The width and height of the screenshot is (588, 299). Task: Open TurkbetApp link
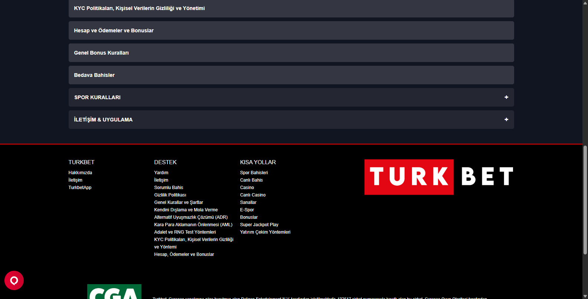tap(80, 188)
